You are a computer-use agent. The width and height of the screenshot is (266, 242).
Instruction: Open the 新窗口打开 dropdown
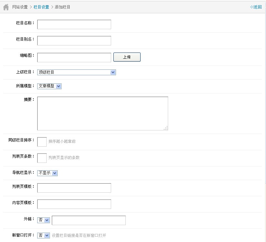[x=44, y=236]
